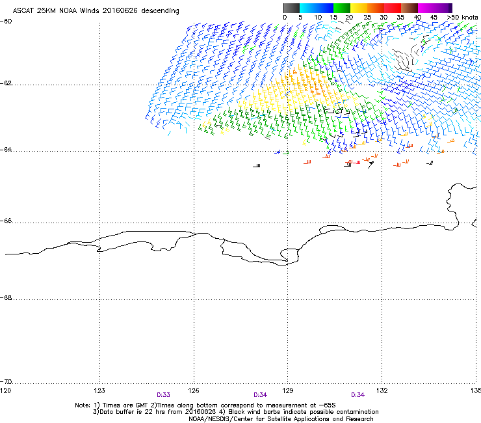
Task: Select the green 15-20 knots color band
Action: (x=342, y=8)
